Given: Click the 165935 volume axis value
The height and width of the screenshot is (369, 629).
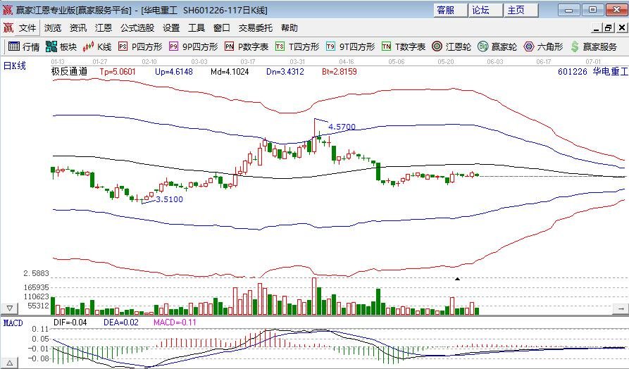Looking at the screenshot, I should tap(36, 287).
